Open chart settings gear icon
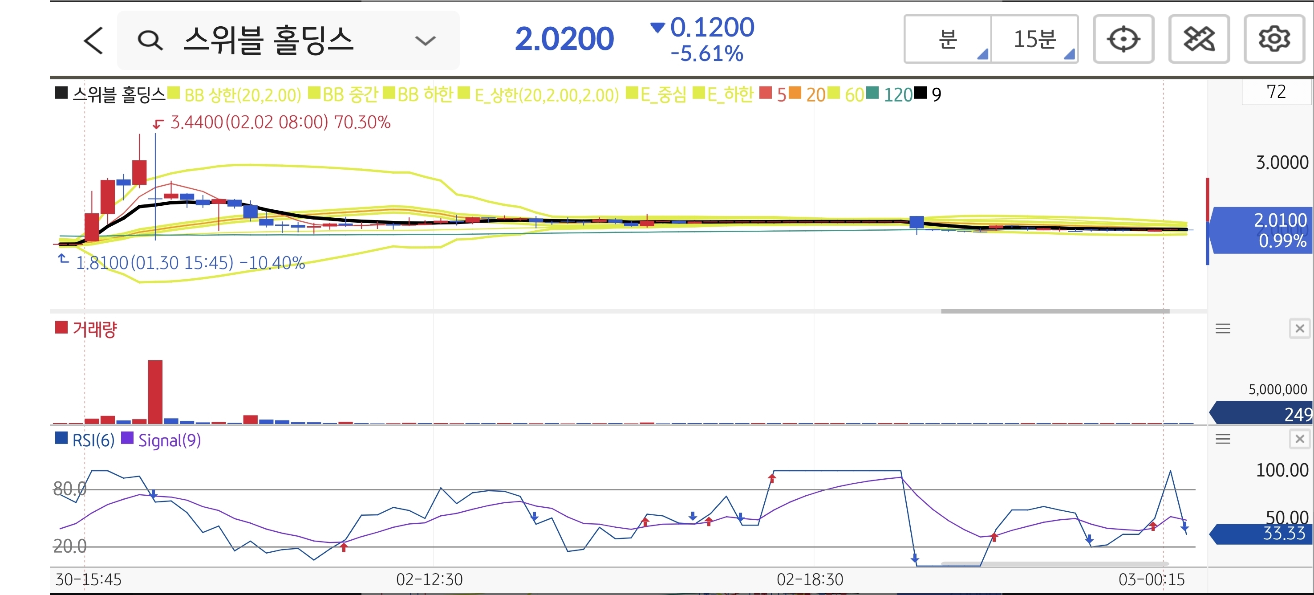Image resolution: width=1314 pixels, height=595 pixels. point(1273,39)
